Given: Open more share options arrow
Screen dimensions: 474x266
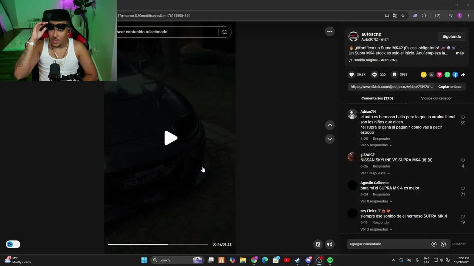Looking at the screenshot, I should (x=463, y=75).
